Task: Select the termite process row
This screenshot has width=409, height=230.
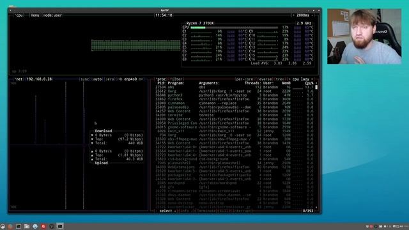Action: 235,115
